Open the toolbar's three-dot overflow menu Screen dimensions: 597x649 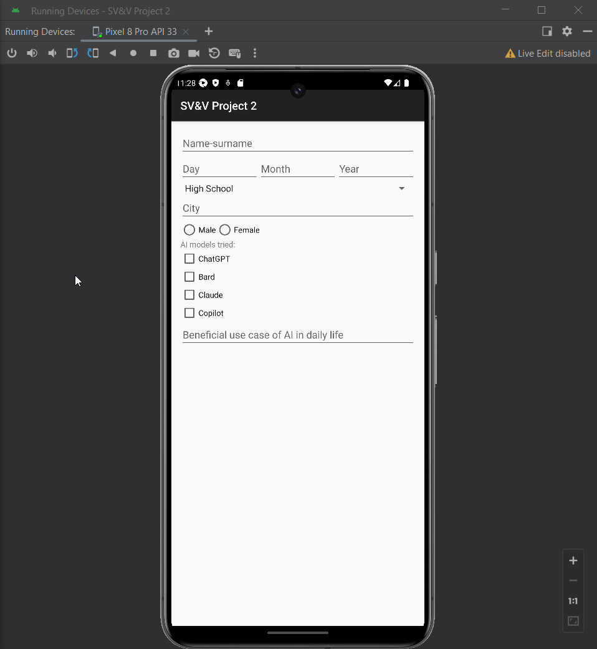(x=255, y=54)
